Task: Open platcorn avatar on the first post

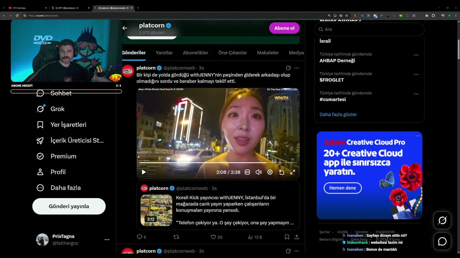Action: (x=128, y=71)
